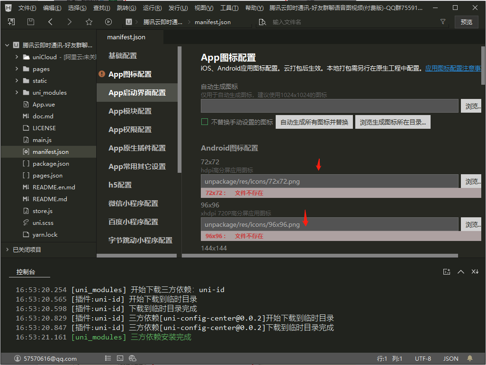The image size is (486, 365).
Task: Click the user account icon in status bar
Action: 18,358
